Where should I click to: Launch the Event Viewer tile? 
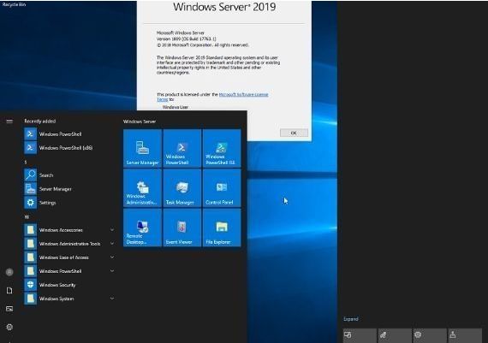(x=182, y=228)
